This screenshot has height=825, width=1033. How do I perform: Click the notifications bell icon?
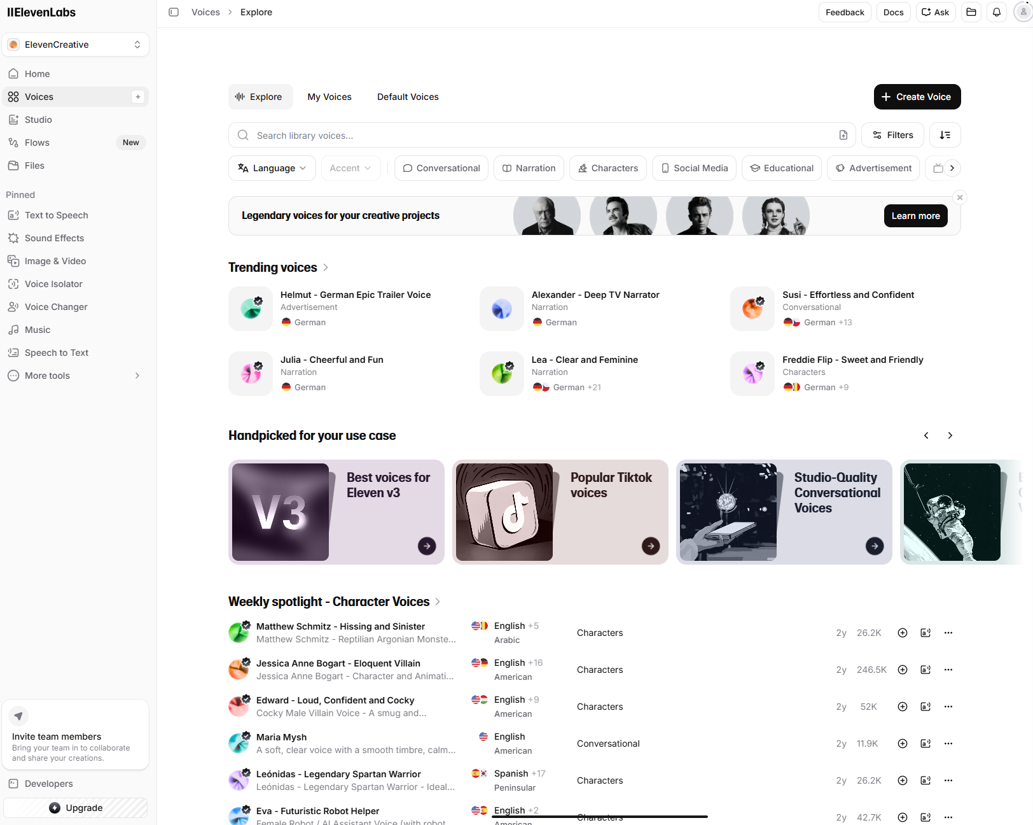coord(997,12)
